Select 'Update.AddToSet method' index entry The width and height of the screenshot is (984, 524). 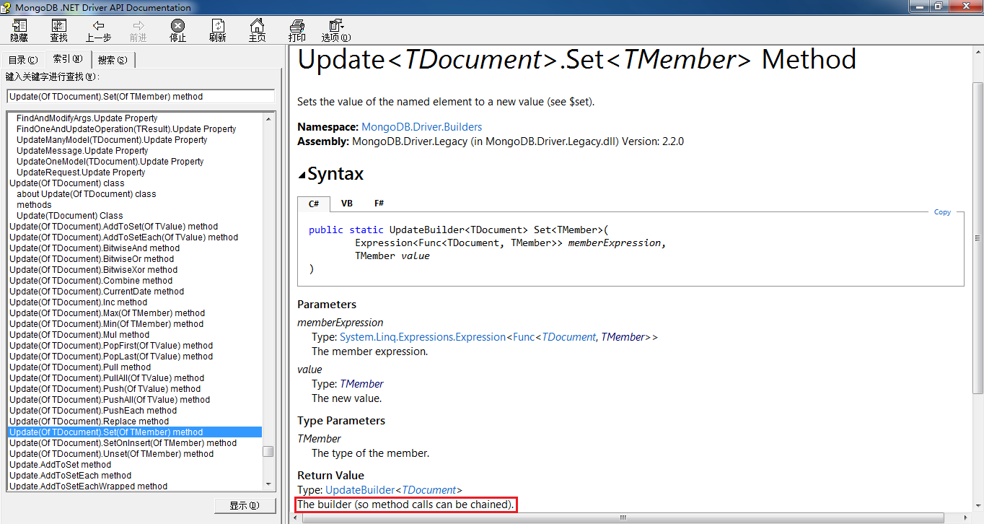click(61, 465)
